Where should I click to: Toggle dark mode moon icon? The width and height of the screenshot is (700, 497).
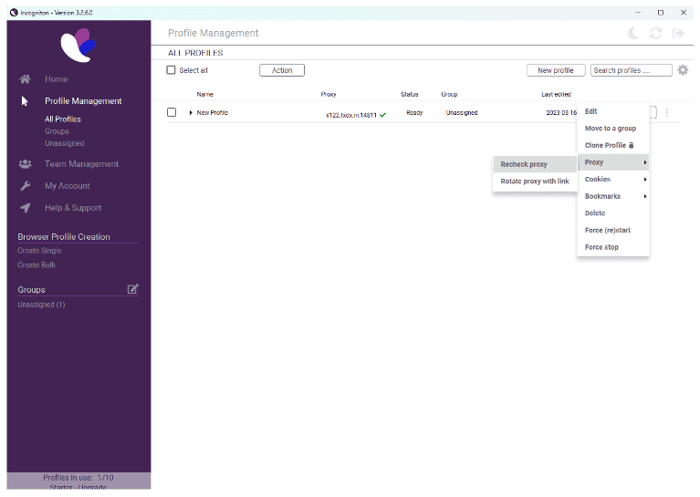coord(633,33)
